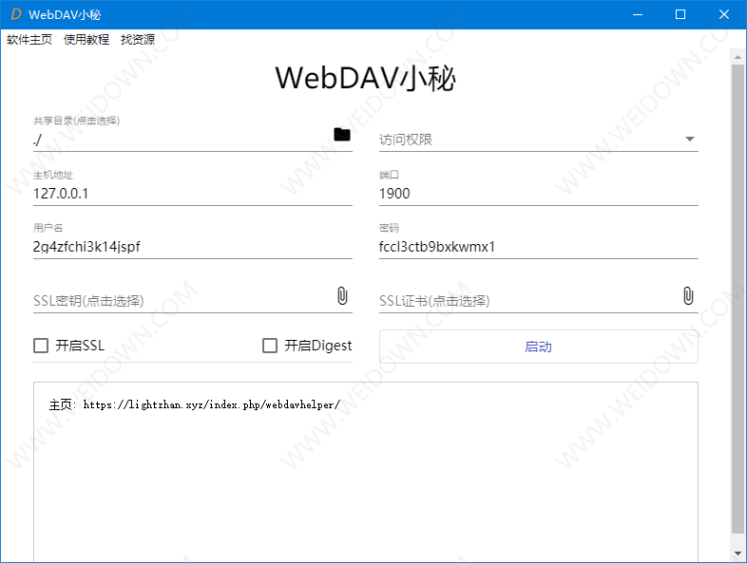Click the WebDAV小秘 heading text
The width and height of the screenshot is (747, 563).
point(365,78)
